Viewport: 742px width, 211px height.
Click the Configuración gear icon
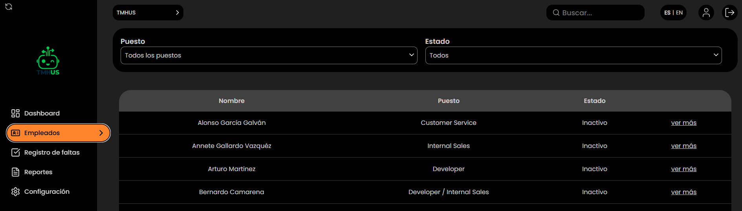(x=15, y=191)
